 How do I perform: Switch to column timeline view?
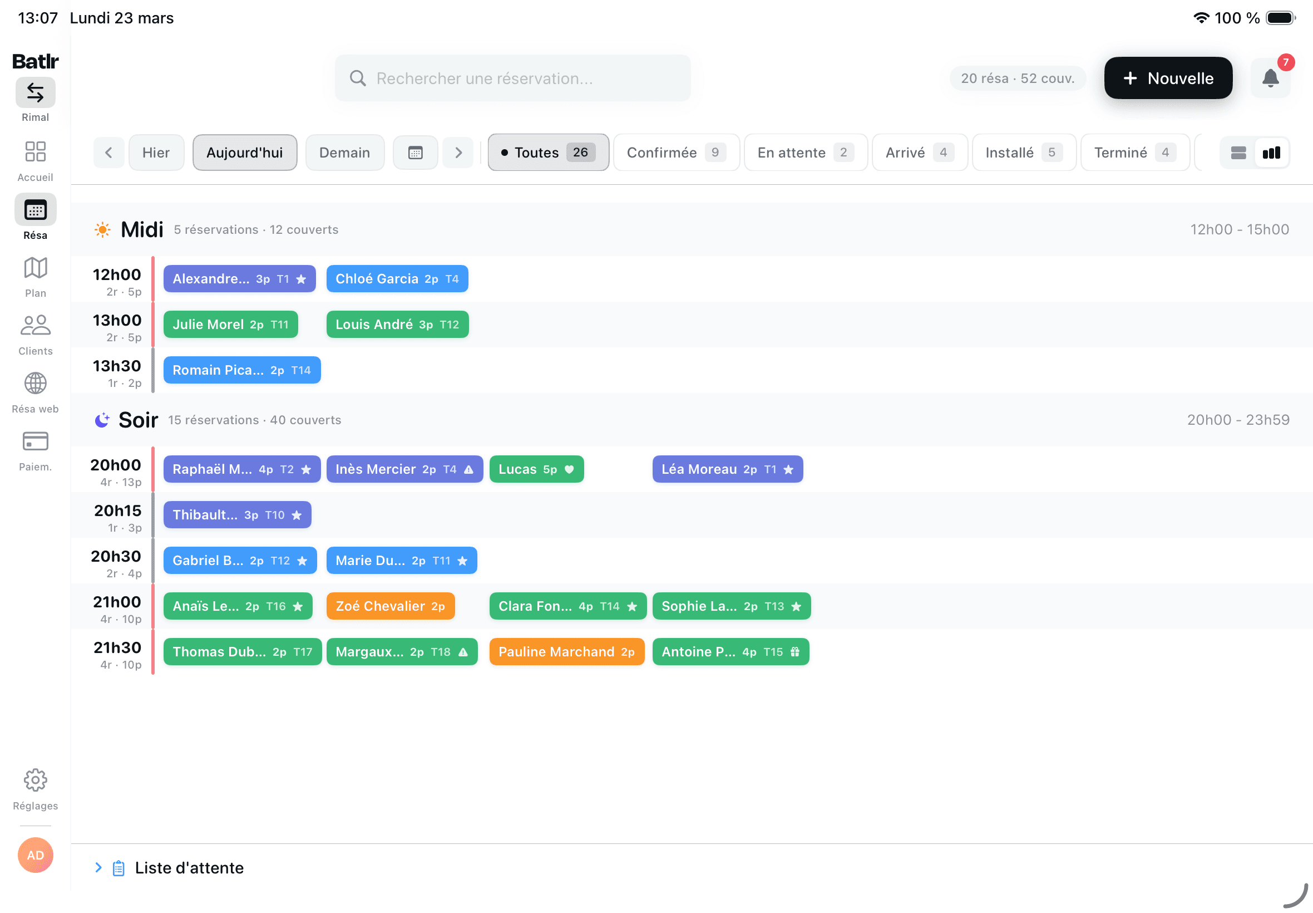[1271, 153]
